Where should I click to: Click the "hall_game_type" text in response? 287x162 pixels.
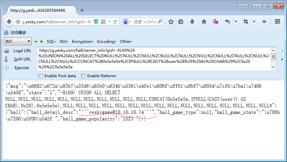coord(179,112)
